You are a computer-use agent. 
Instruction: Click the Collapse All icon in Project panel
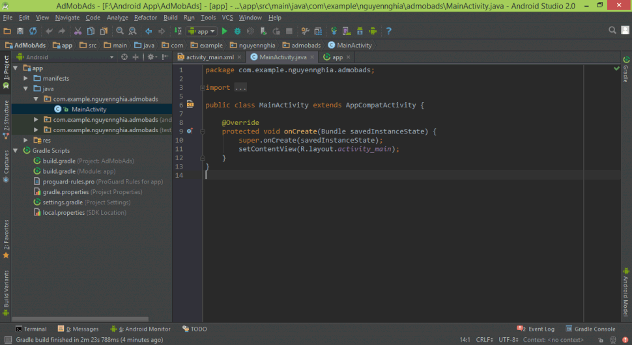(x=136, y=57)
